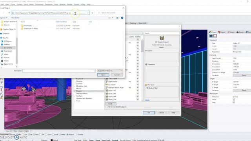Toggle Enabled checkbox for Export_DXE

click(x=138, y=99)
